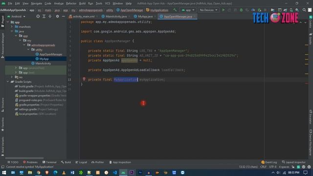Click the CRLF line separator indicator
313x176 pixels.
pos(263,167)
